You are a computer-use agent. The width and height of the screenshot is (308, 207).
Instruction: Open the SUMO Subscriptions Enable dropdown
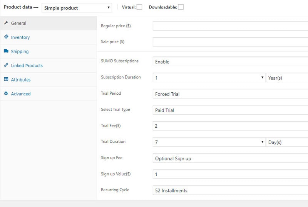(x=230, y=62)
